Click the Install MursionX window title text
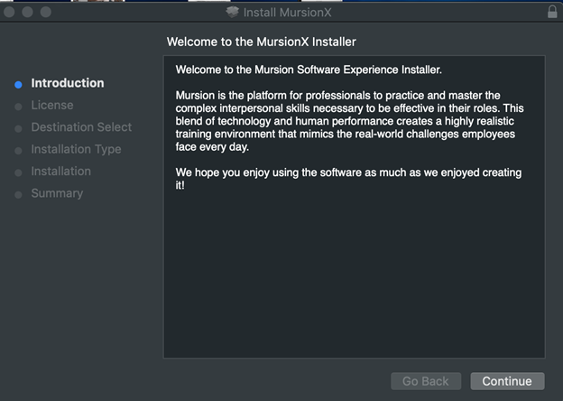563x401 pixels. coord(291,13)
